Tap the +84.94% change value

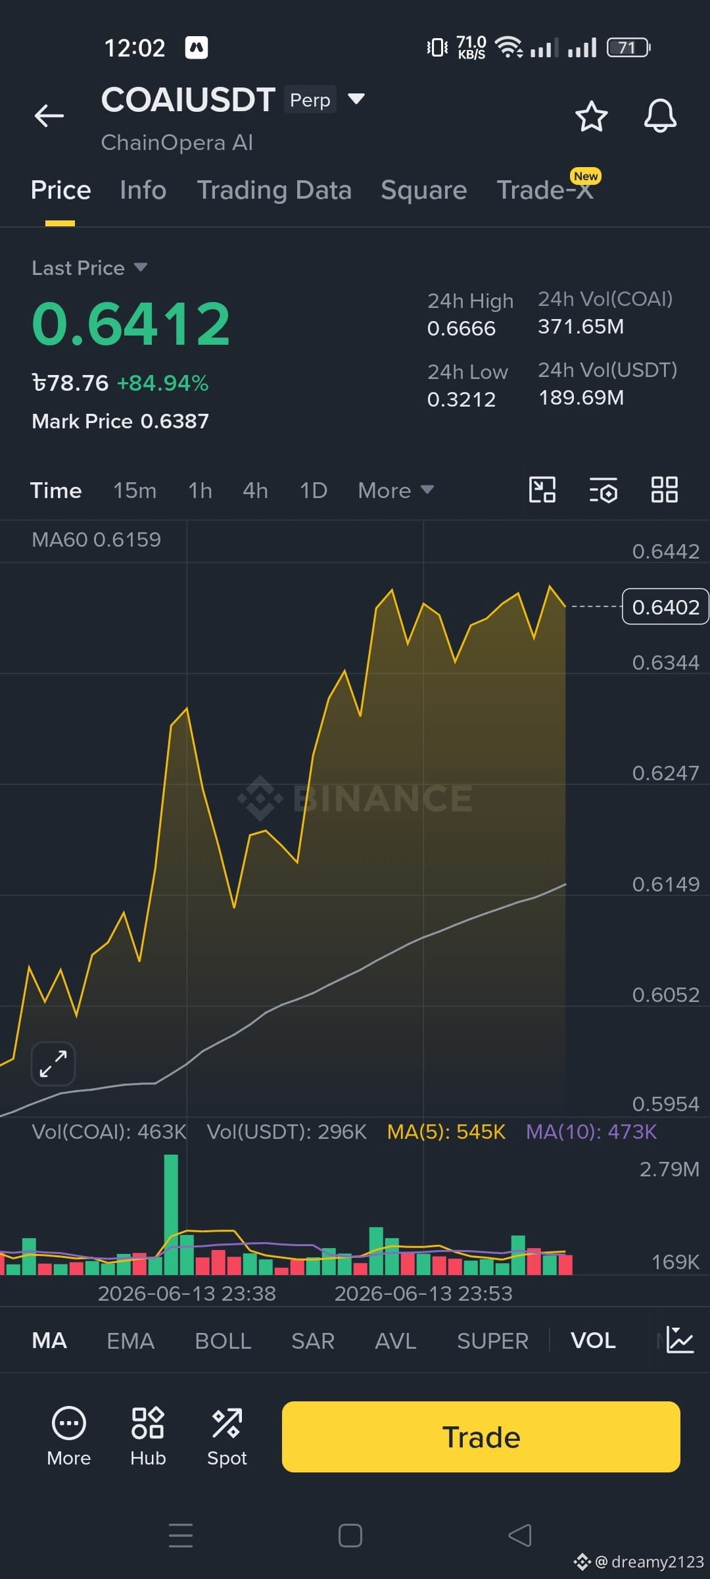click(162, 383)
